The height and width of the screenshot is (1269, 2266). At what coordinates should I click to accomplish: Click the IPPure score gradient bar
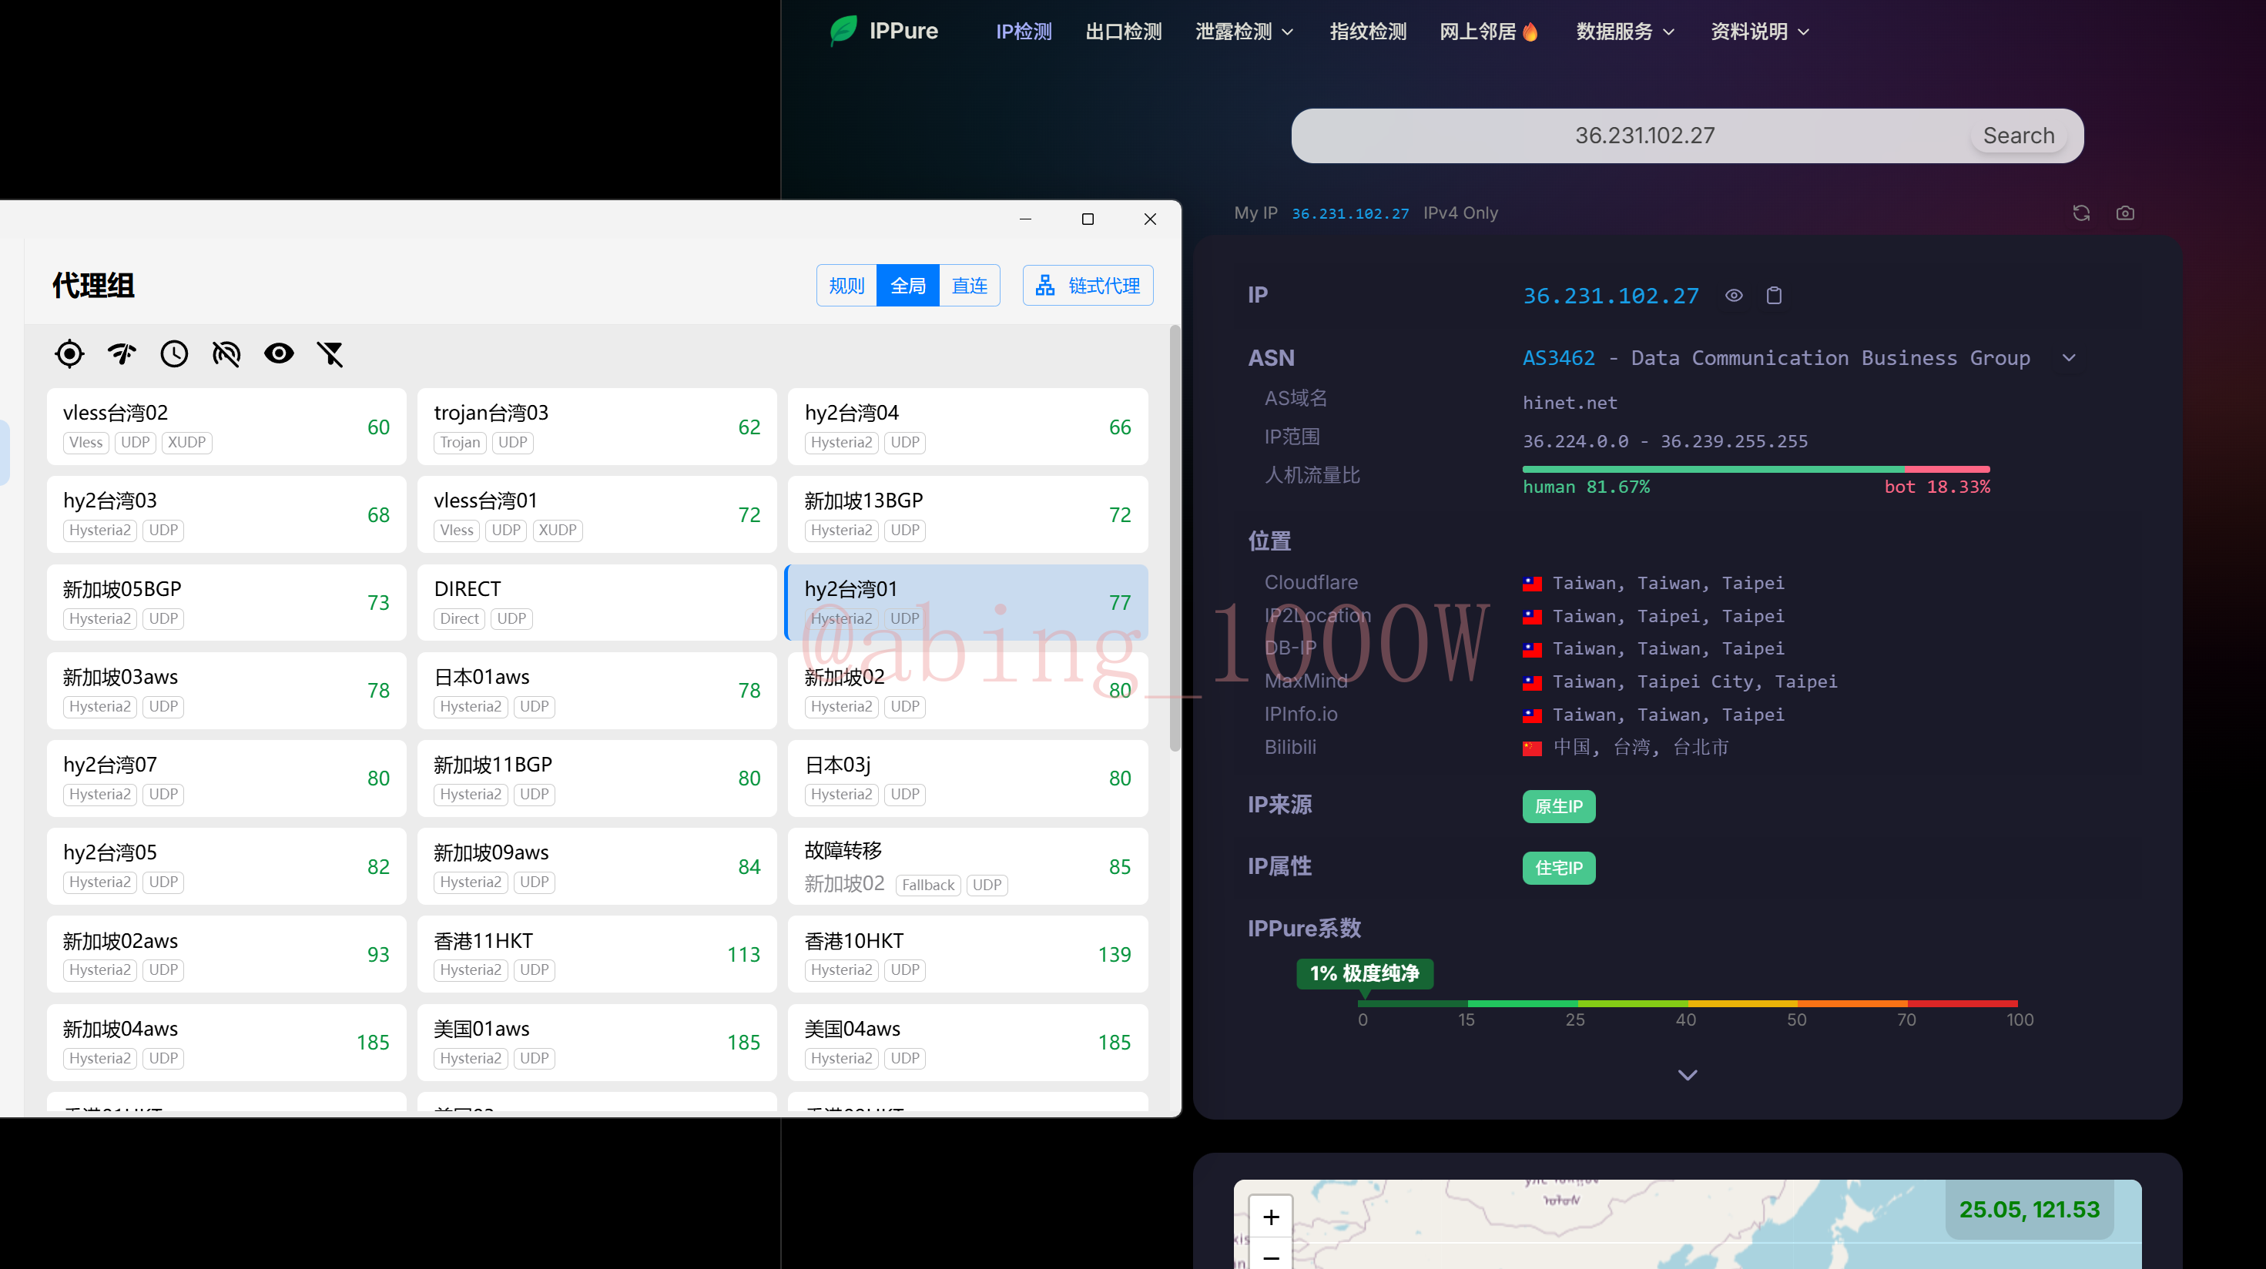[x=1688, y=1003]
